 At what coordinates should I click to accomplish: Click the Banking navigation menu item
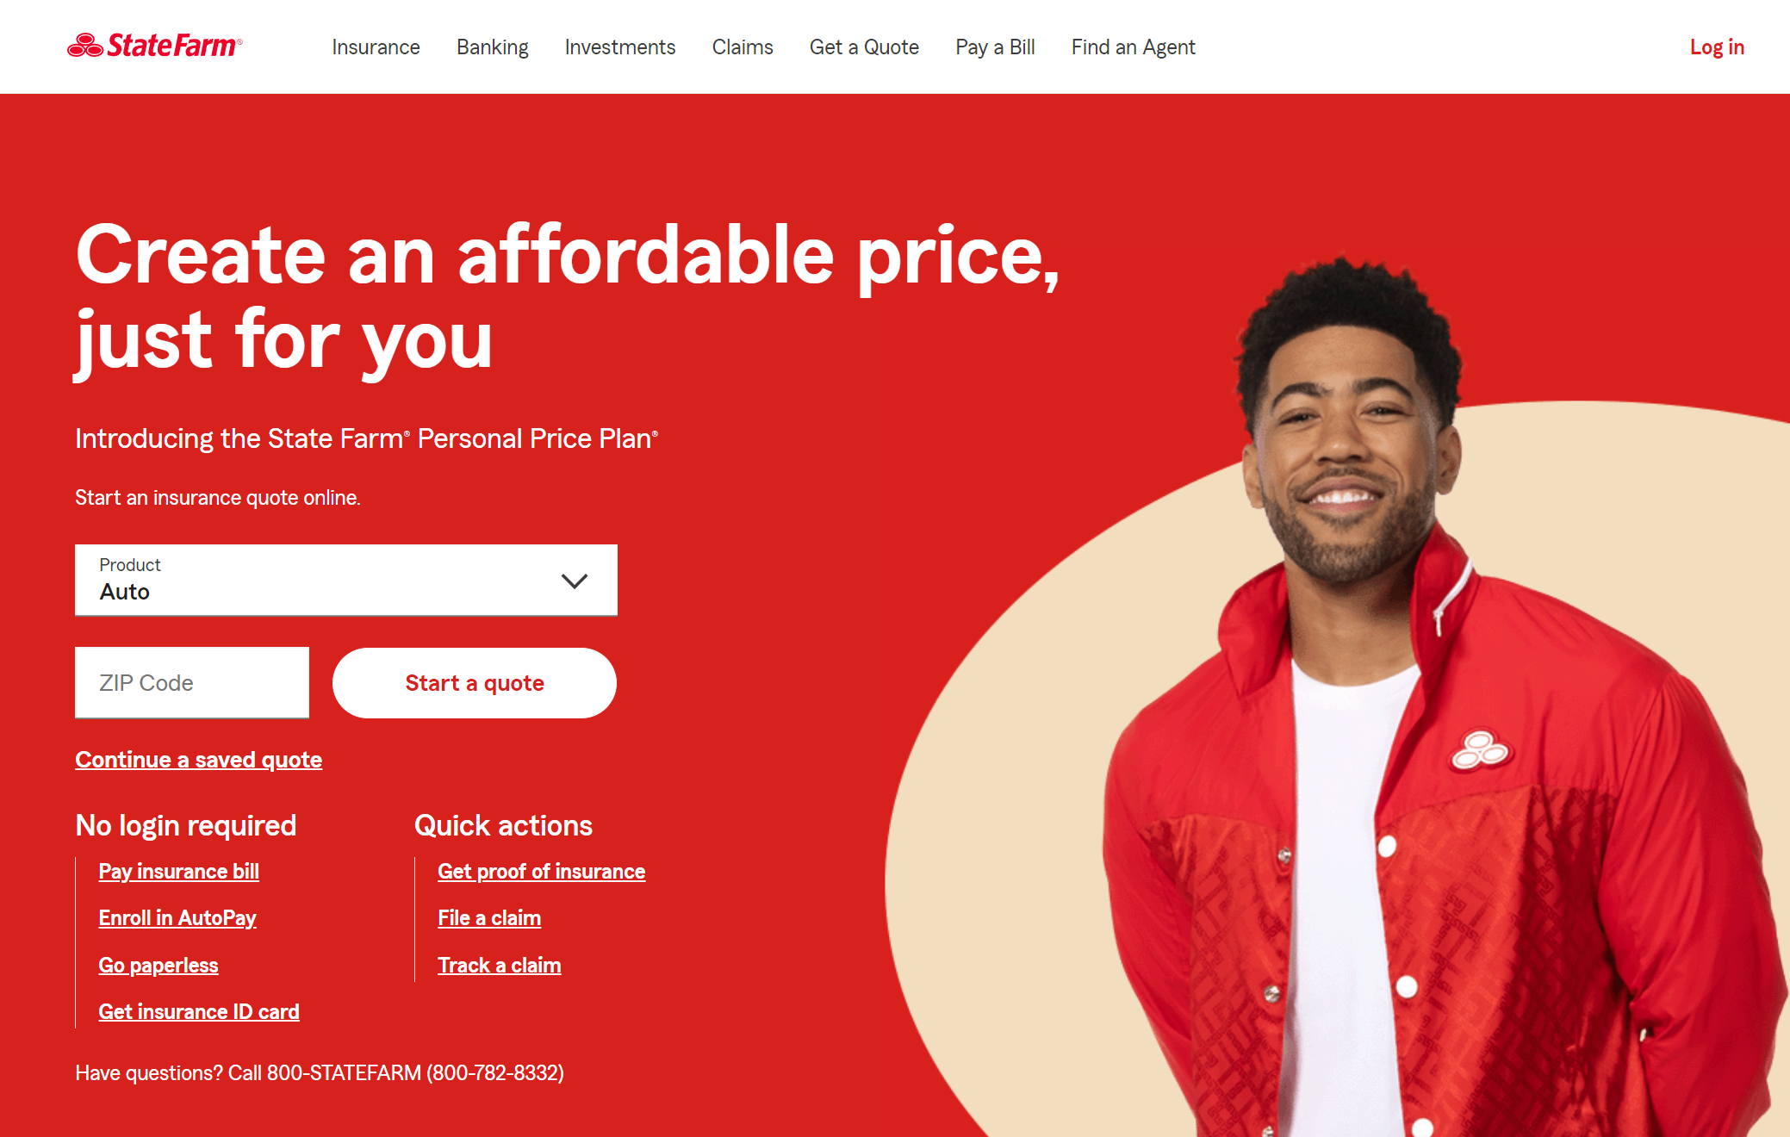point(492,47)
